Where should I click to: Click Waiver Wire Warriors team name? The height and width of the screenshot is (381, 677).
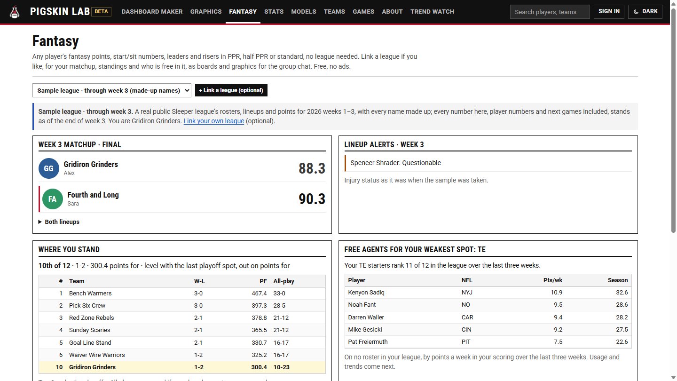point(97,355)
